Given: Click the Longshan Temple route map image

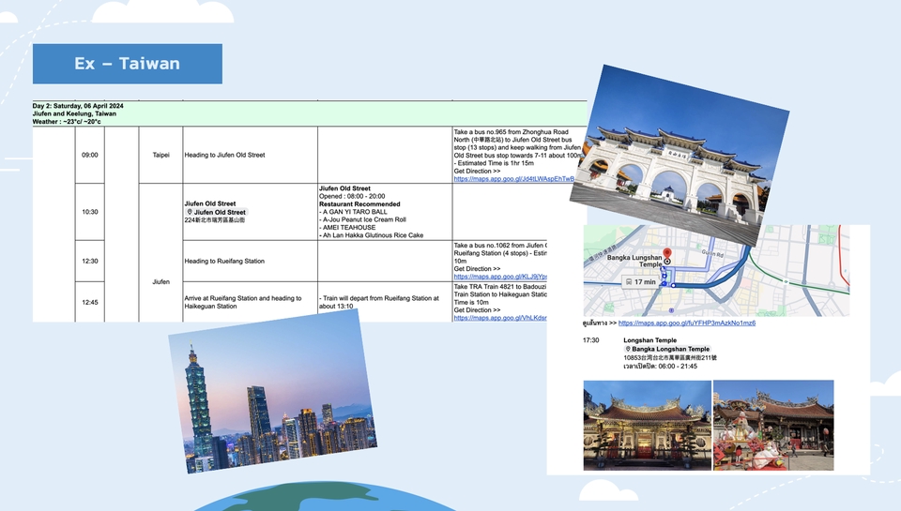Looking at the screenshot, I should pyautogui.click(x=716, y=270).
